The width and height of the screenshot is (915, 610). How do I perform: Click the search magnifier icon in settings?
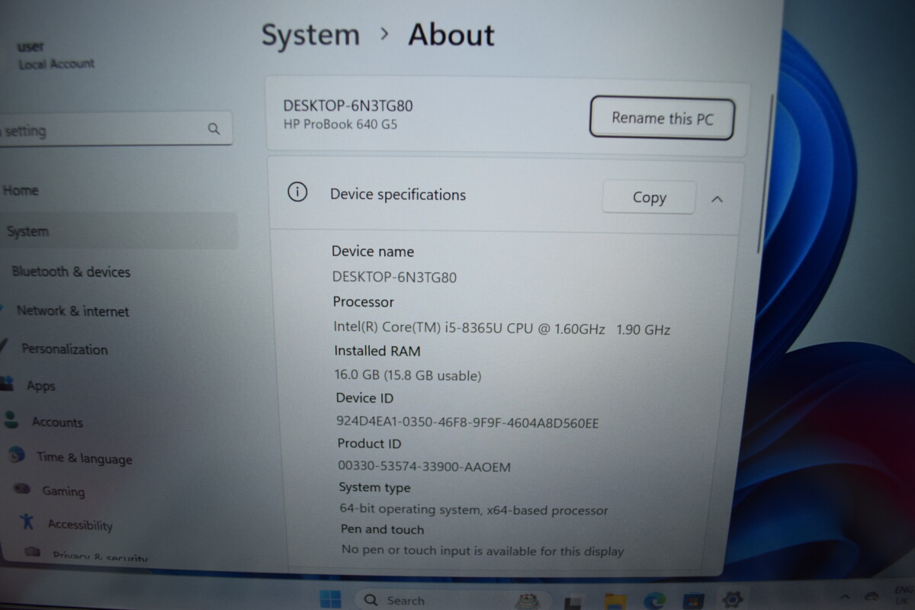click(213, 128)
